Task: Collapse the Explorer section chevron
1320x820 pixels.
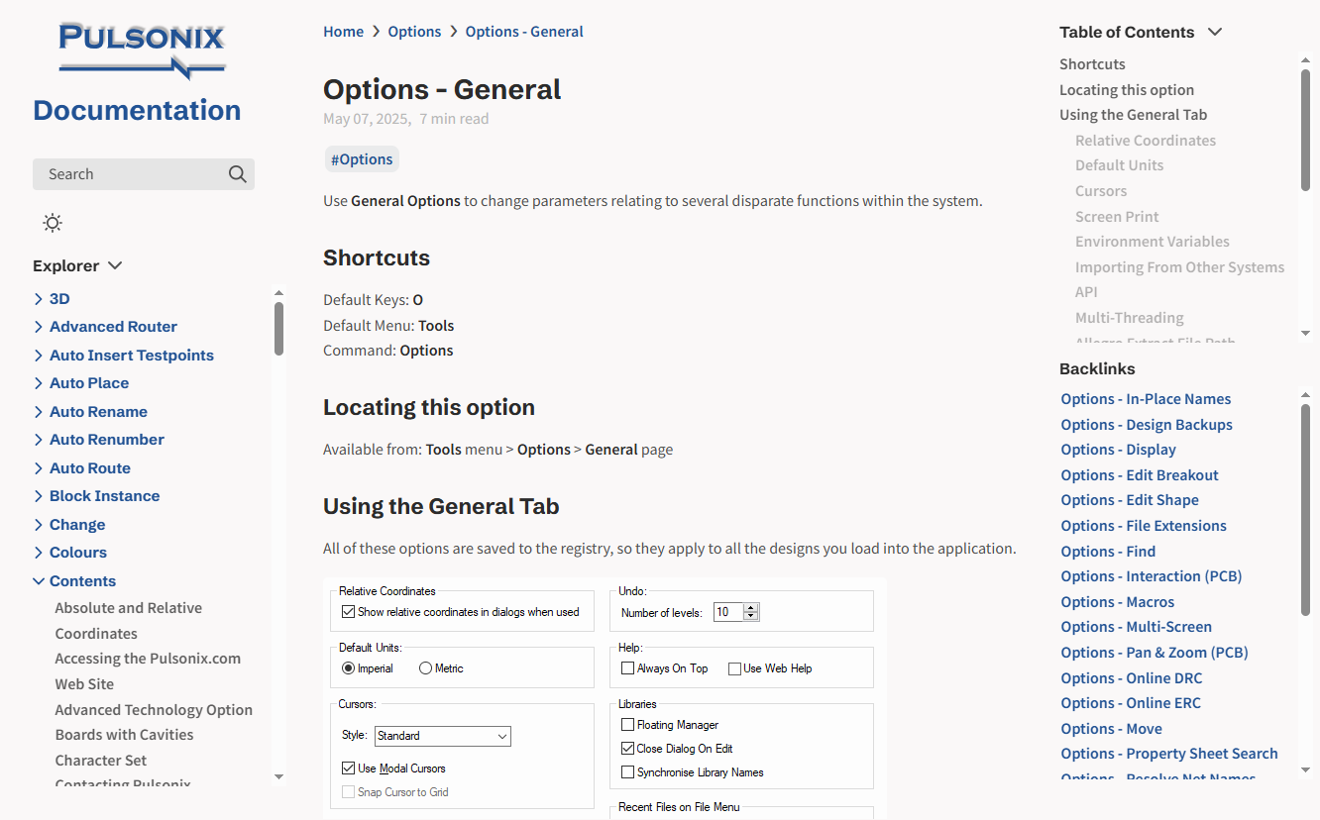Action: 115,265
